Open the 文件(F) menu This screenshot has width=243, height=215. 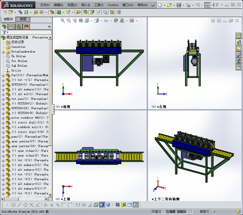45,5
